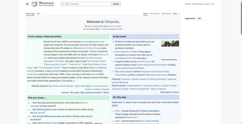Viewport: 242px width, 124px height.
Task: Click the anyone can edit link
Action: pyautogui.click(x=114, y=26)
